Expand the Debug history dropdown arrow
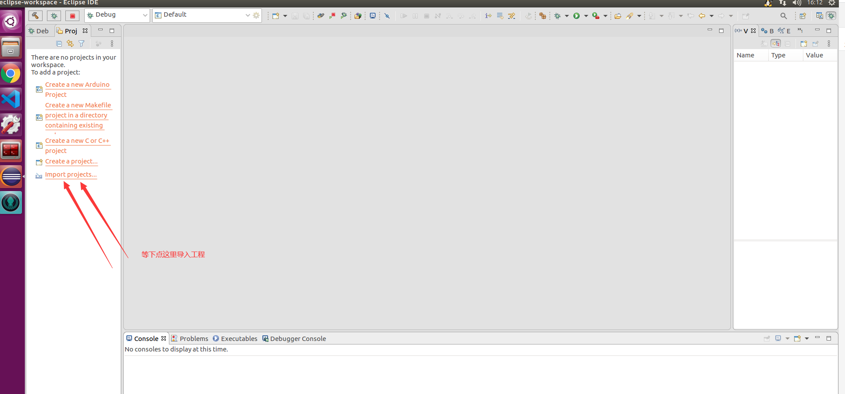 click(567, 16)
